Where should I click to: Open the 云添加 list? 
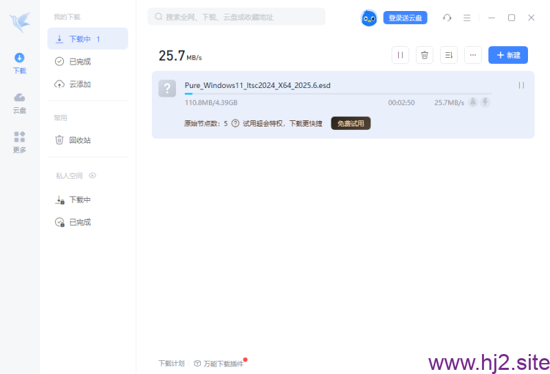[88, 84]
